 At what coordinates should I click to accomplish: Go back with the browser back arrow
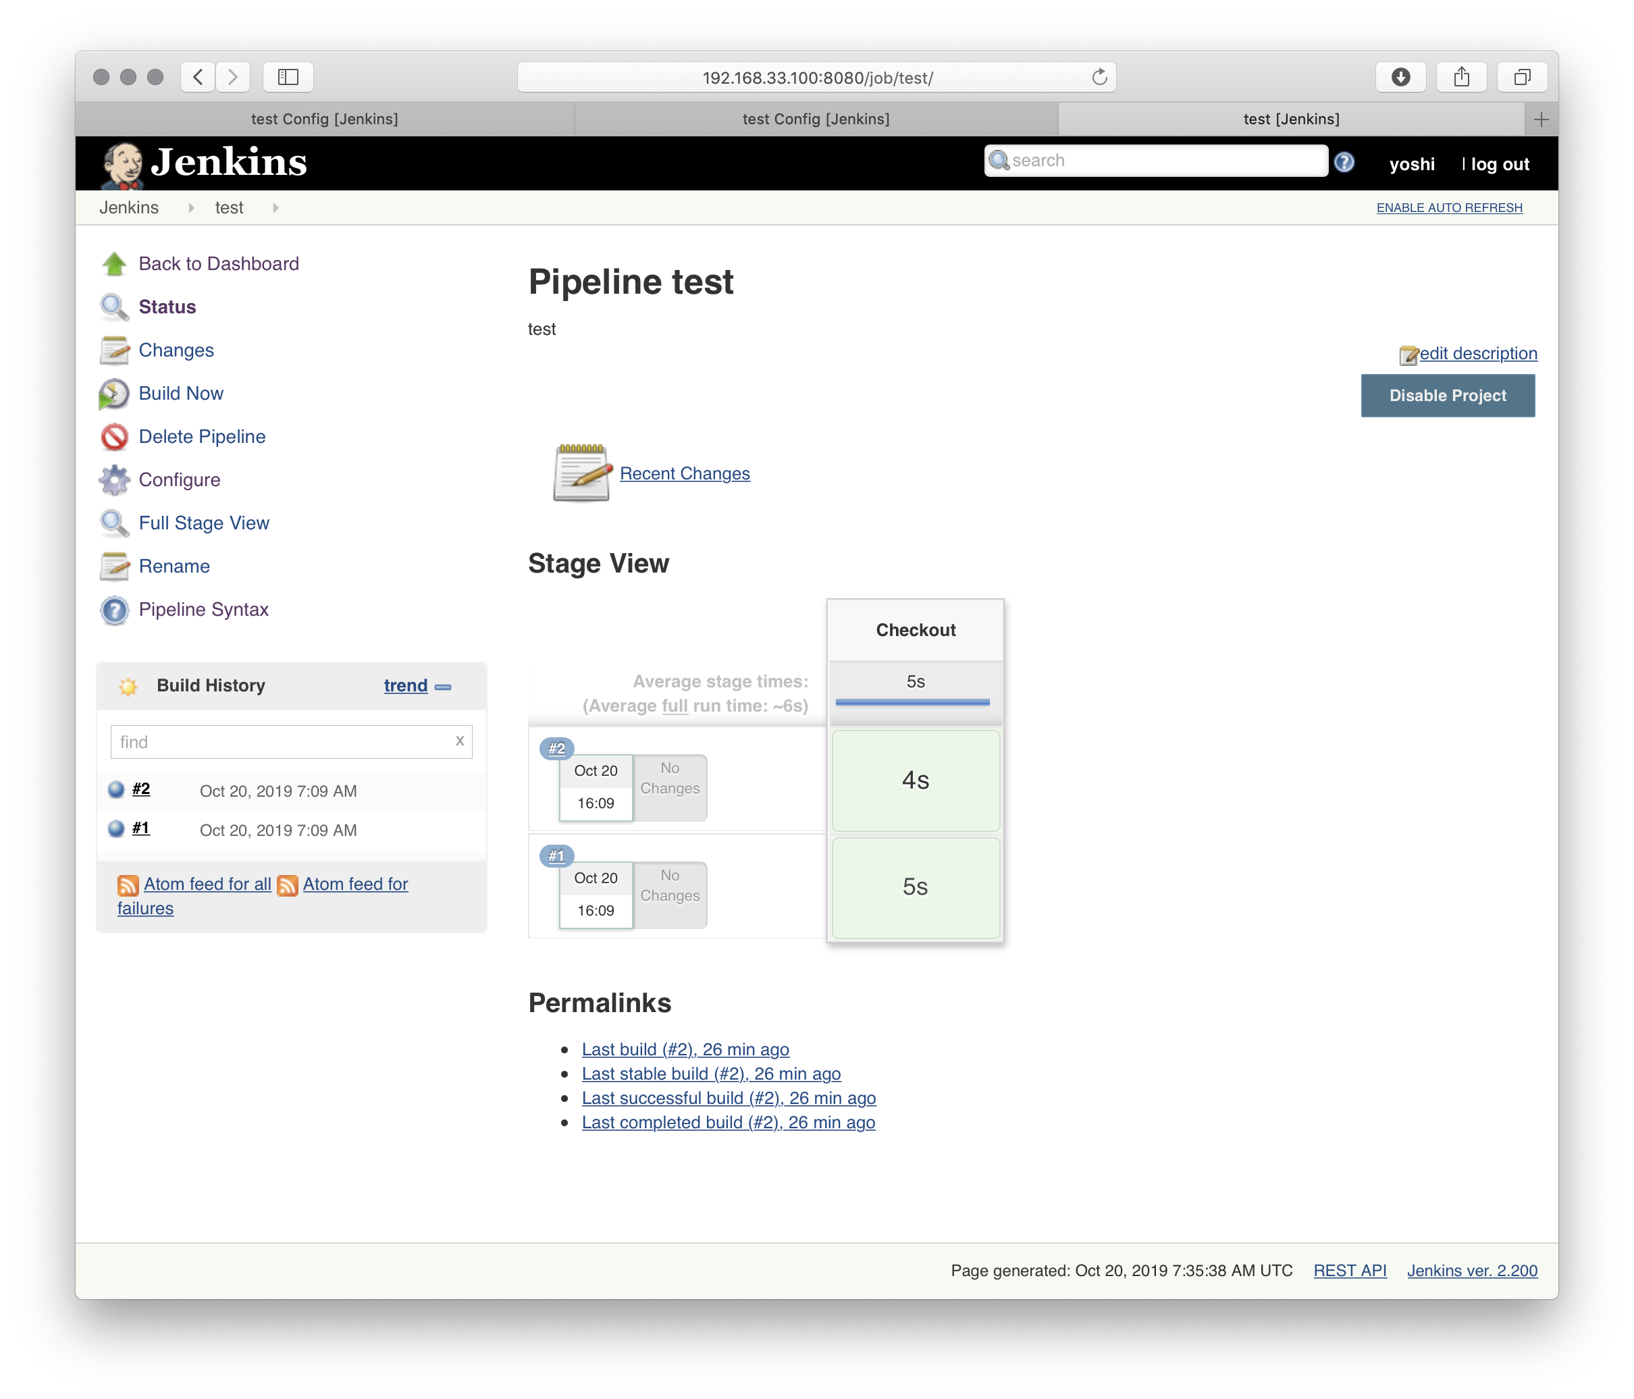tap(198, 77)
